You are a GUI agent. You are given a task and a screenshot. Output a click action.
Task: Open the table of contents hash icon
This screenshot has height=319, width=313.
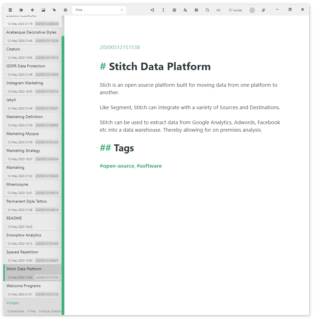196,10
